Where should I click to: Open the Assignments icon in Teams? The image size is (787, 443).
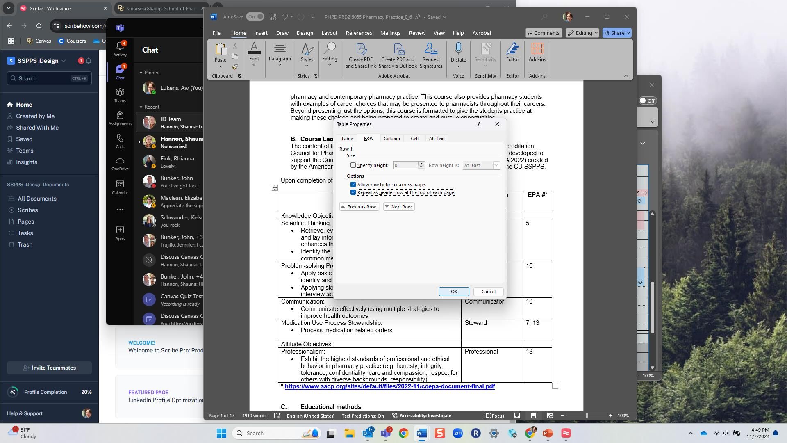[x=120, y=118]
